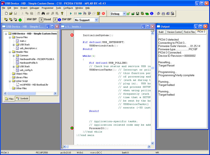Click PIC18F2550 device in status bar
Viewport: 210px width, 155px height.
42,153
